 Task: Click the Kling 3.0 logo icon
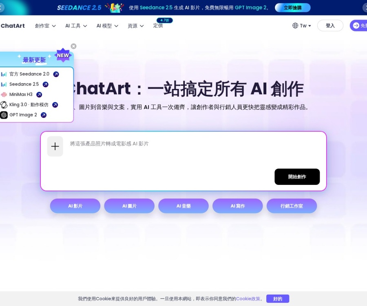(x=4, y=105)
